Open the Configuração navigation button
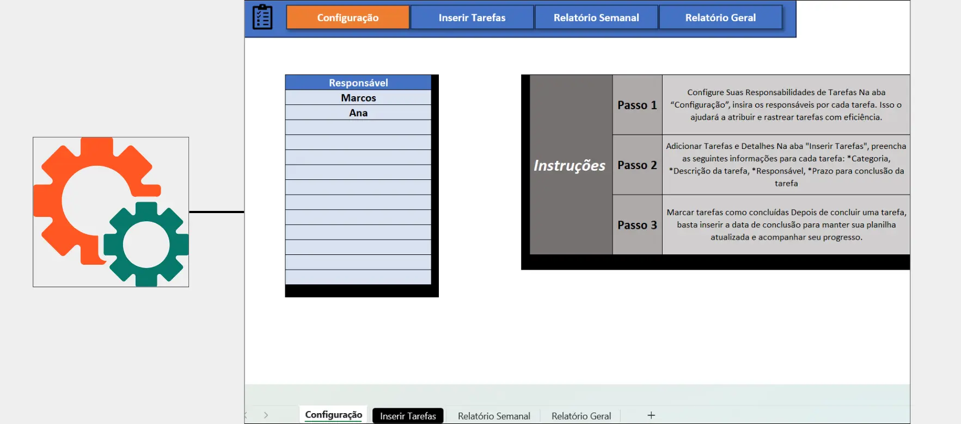The image size is (961, 424). [x=347, y=17]
